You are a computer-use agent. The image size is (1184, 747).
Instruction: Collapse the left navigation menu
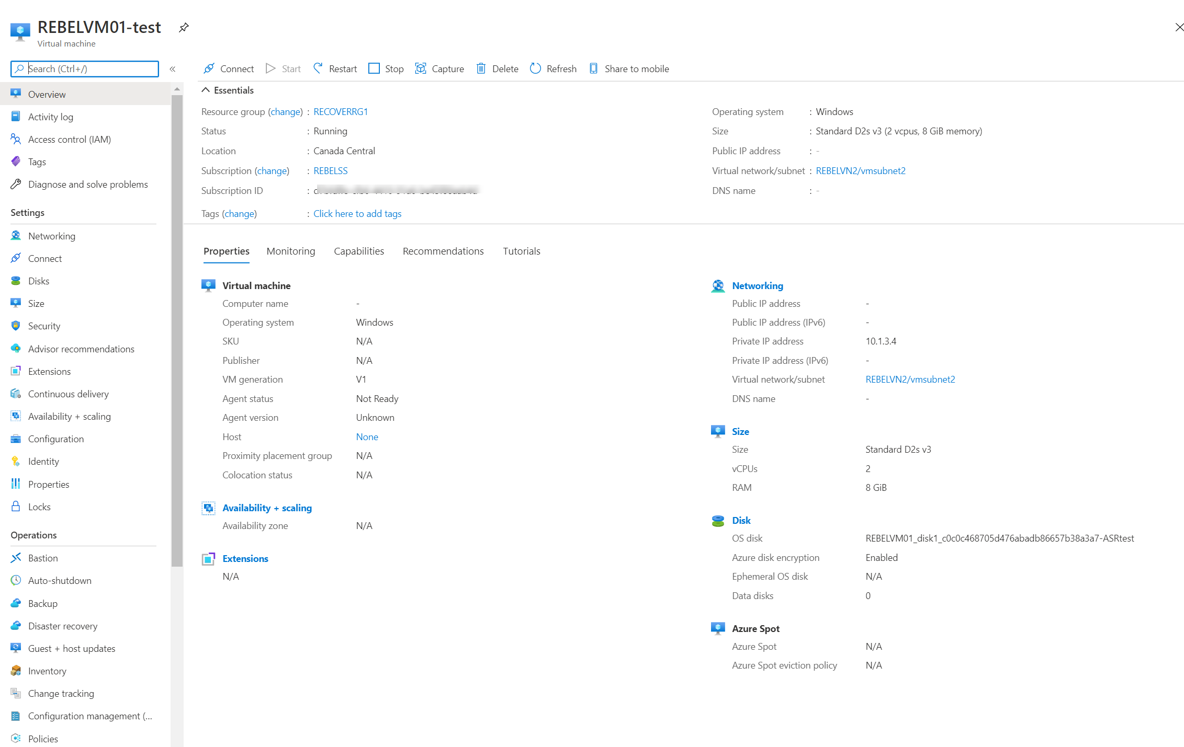[173, 69]
